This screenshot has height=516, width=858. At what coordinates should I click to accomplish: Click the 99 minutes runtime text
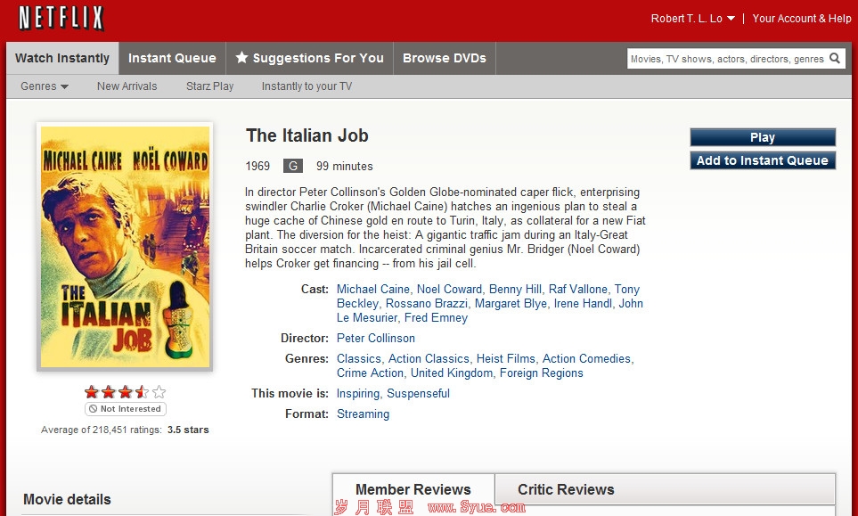(345, 166)
